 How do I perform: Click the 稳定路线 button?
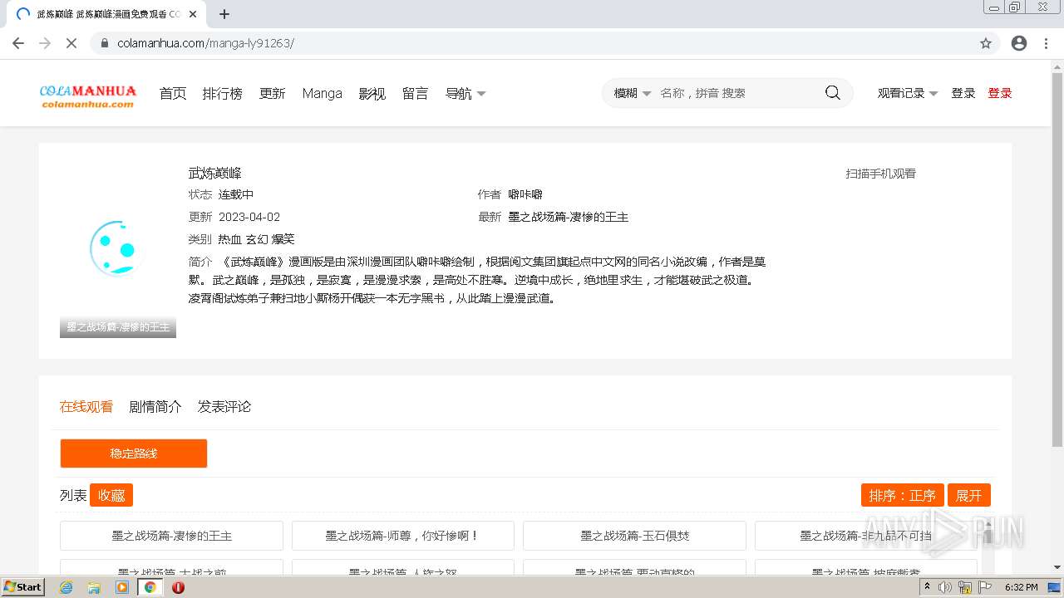pyautogui.click(x=134, y=453)
